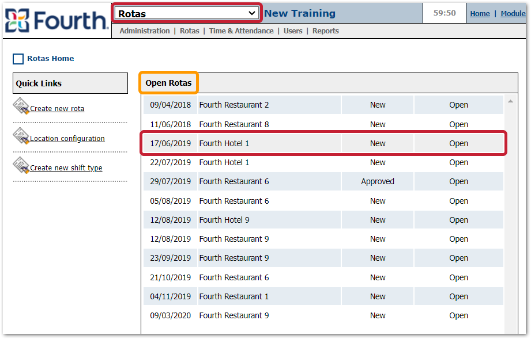The height and width of the screenshot is (339, 531).
Task: Click the Create new rota icon
Action: 21,106
